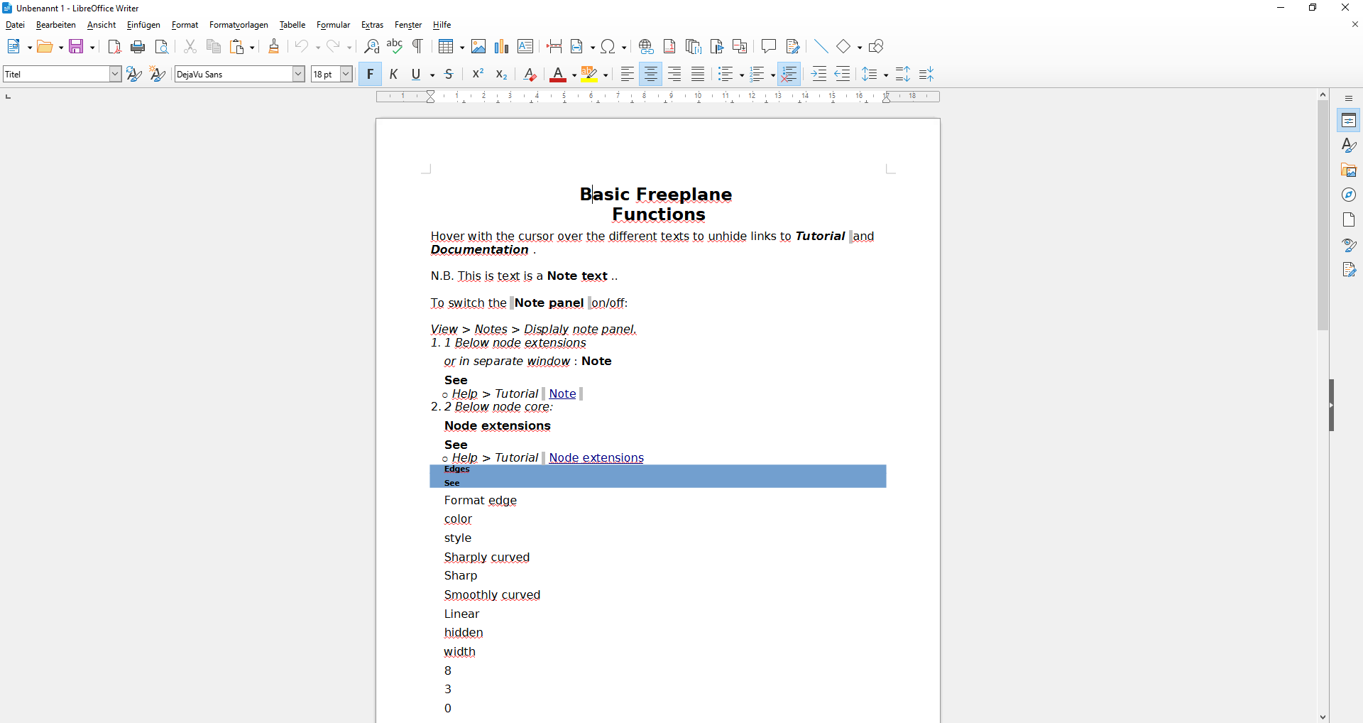Image resolution: width=1363 pixels, height=723 pixels.
Task: Toggle Bold formatting
Action: coord(370,74)
